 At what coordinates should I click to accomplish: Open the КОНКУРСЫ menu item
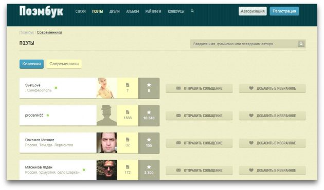click(x=176, y=11)
